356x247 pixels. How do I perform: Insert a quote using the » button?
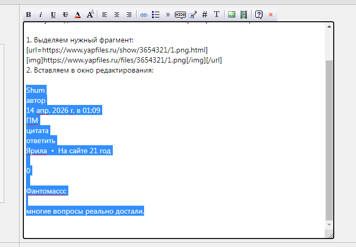click(168, 15)
